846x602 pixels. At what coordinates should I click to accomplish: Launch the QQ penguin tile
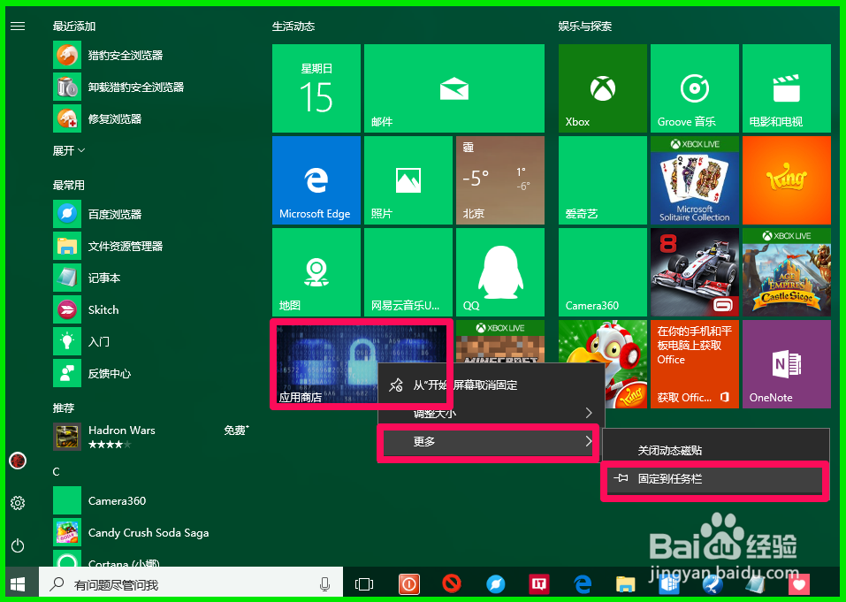point(500,272)
